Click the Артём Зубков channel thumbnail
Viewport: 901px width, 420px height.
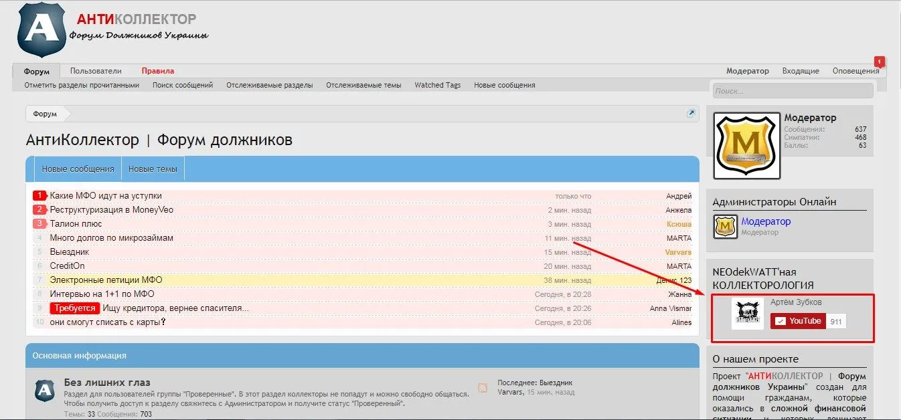click(x=747, y=313)
